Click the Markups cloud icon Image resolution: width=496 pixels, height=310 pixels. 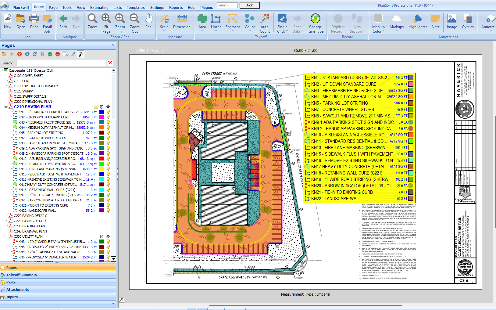pos(396,19)
